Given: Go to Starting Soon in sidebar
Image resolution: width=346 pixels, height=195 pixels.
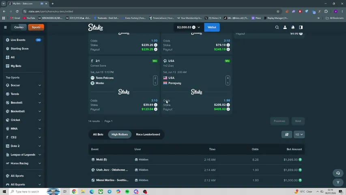Looking at the screenshot, I should click(x=24, y=49).
